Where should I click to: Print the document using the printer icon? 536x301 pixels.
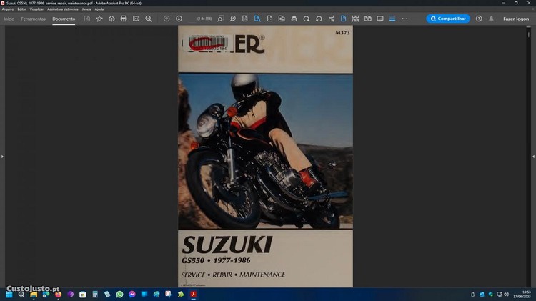coord(124,19)
